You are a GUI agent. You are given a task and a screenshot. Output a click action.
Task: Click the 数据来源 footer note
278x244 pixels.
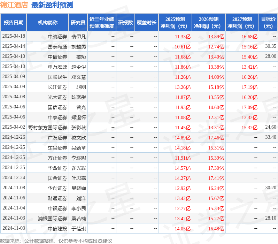point(56,241)
